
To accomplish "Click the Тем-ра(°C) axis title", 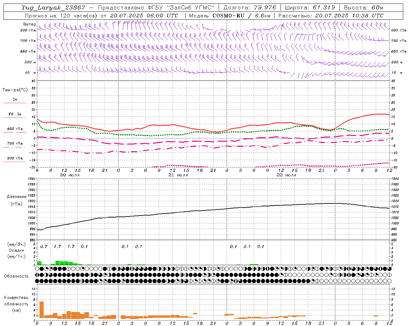I will 15,90.
